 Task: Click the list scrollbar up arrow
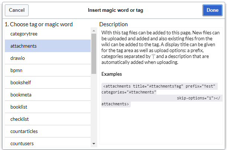tap(94, 31)
